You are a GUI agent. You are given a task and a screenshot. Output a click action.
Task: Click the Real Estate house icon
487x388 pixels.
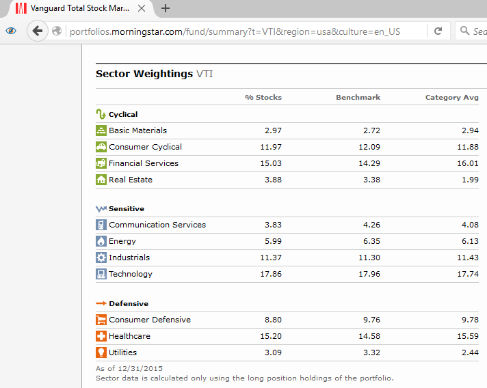click(101, 180)
